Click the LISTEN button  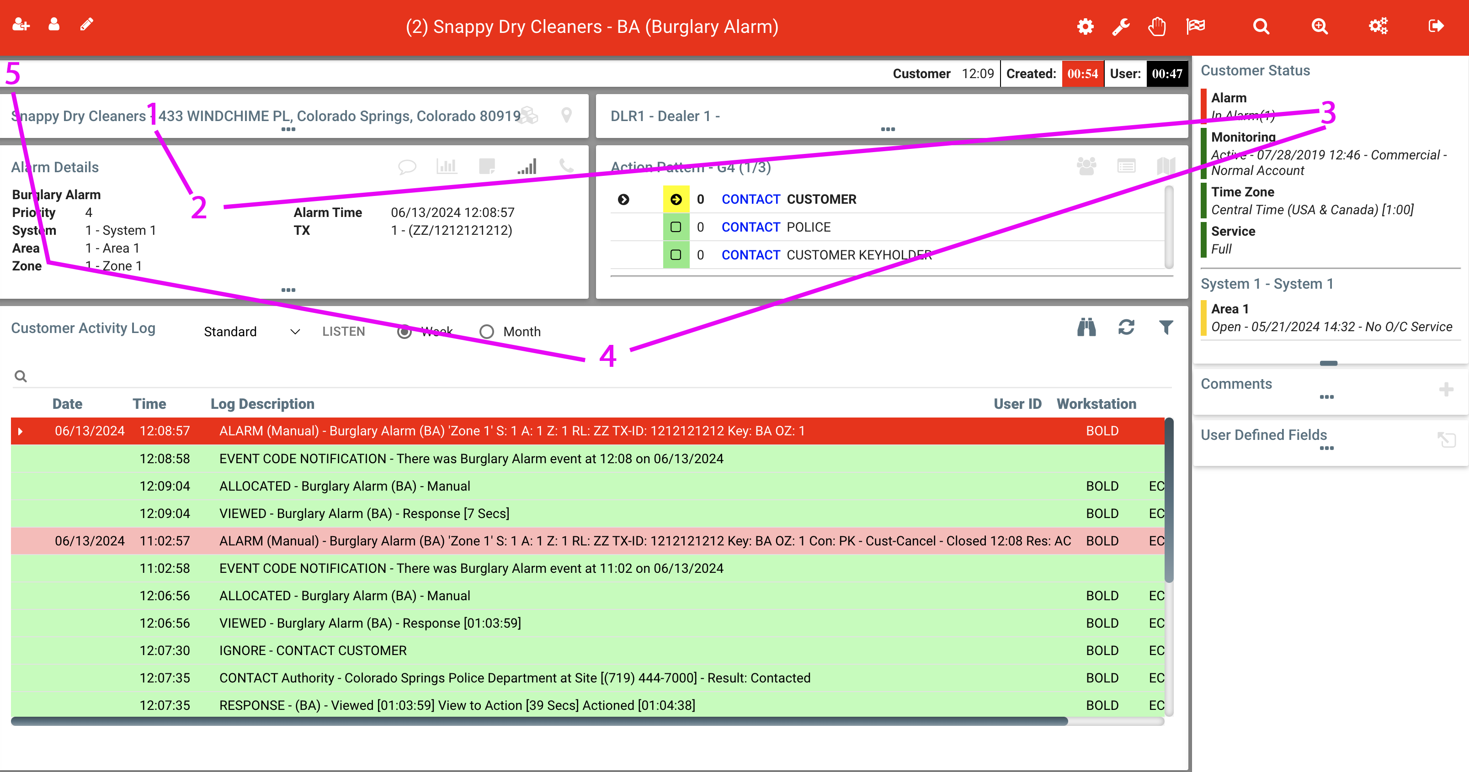pyautogui.click(x=343, y=332)
